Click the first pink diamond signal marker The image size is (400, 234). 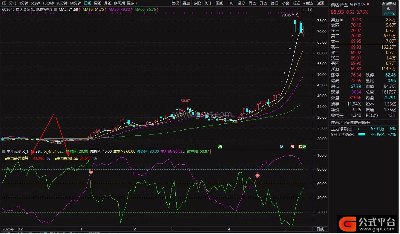click(91, 172)
